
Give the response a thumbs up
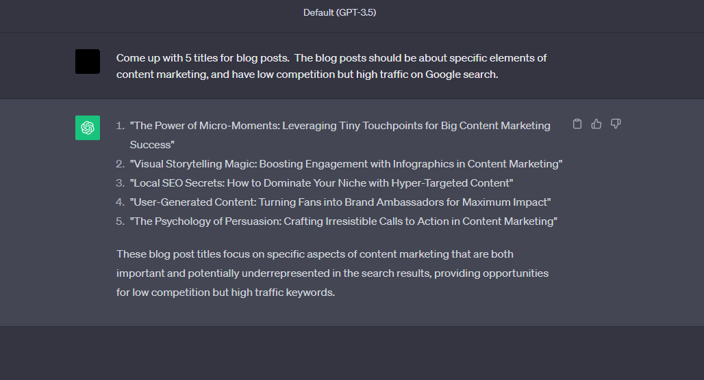[x=596, y=124]
